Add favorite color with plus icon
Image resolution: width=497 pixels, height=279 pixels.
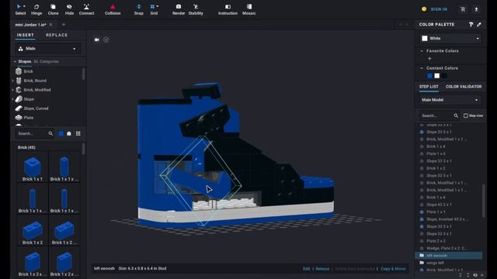(x=429, y=59)
